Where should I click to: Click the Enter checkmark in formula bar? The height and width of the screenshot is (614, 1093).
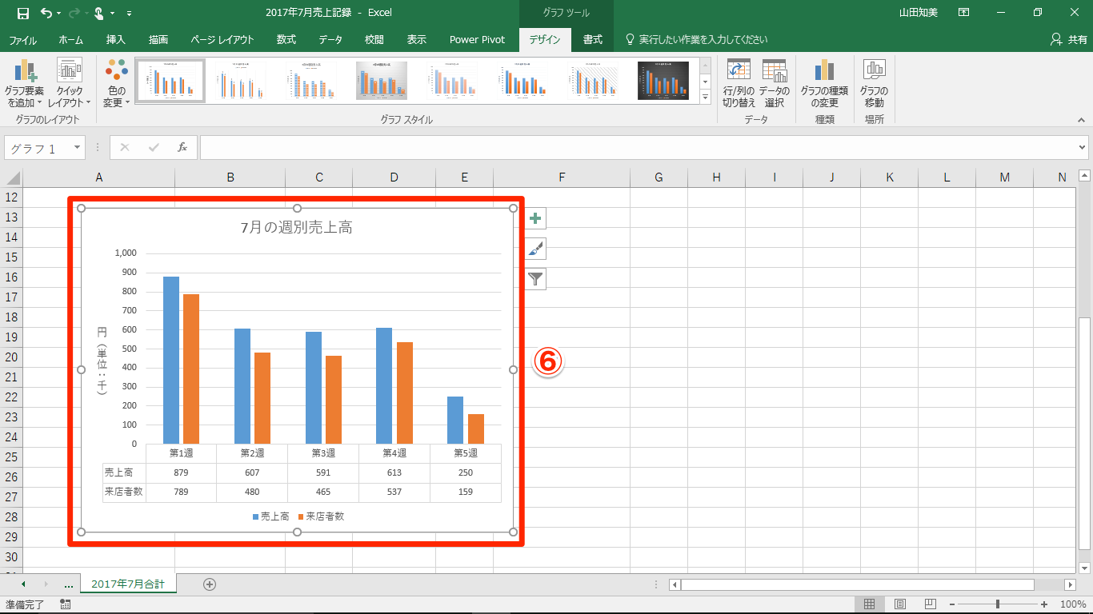(154, 147)
